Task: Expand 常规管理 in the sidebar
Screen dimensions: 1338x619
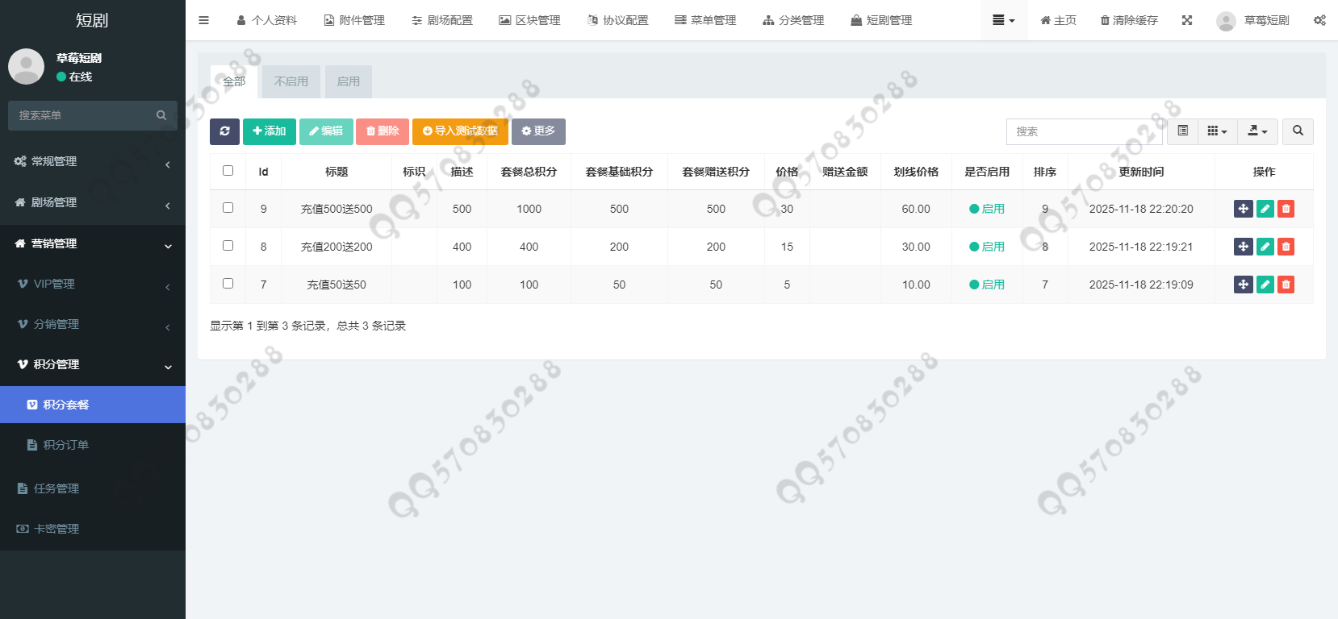Action: tap(93, 161)
